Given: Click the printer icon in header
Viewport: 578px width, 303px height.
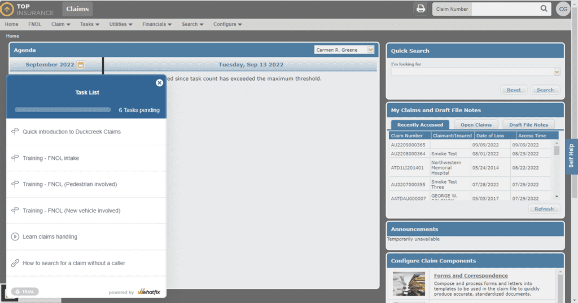Looking at the screenshot, I should (421, 8).
